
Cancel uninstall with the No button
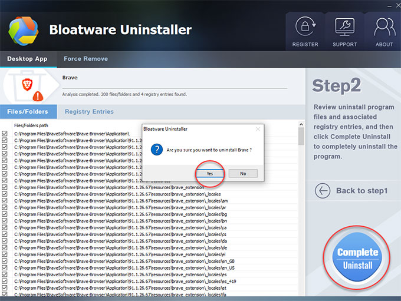pos(243,174)
